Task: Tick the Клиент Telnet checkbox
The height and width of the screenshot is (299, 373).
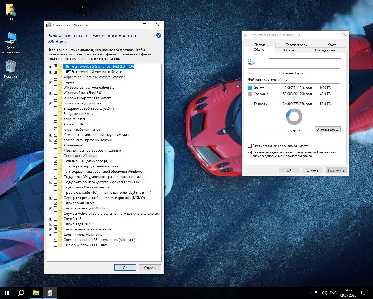Action: point(55,119)
